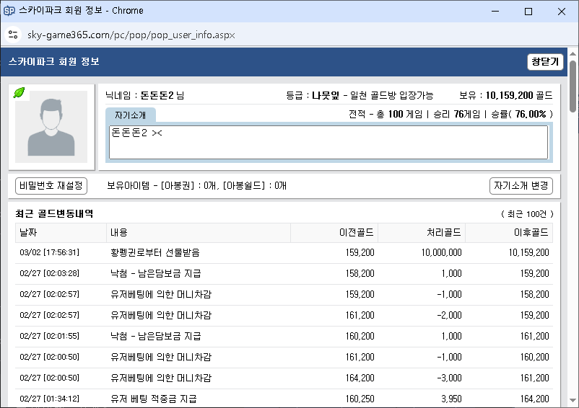
Task: Click the 날짜 column header
Action: (x=61, y=233)
